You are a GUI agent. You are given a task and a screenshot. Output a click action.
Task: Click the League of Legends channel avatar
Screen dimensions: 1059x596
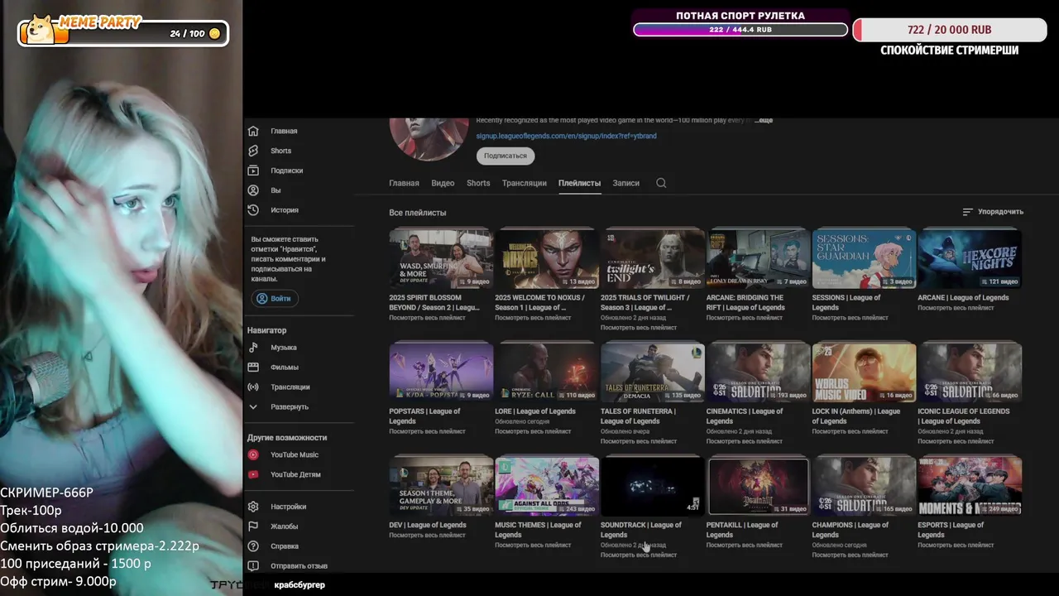click(429, 138)
